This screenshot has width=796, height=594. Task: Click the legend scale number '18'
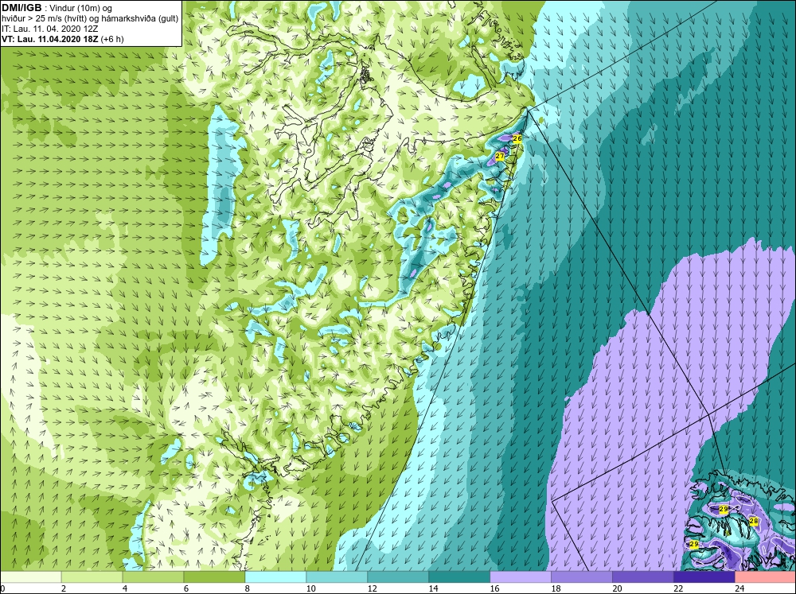pyautogui.click(x=556, y=588)
